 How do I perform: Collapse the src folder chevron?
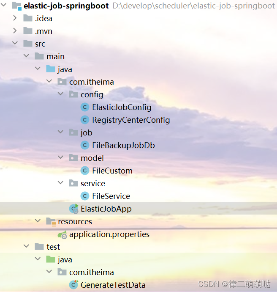point(15,43)
